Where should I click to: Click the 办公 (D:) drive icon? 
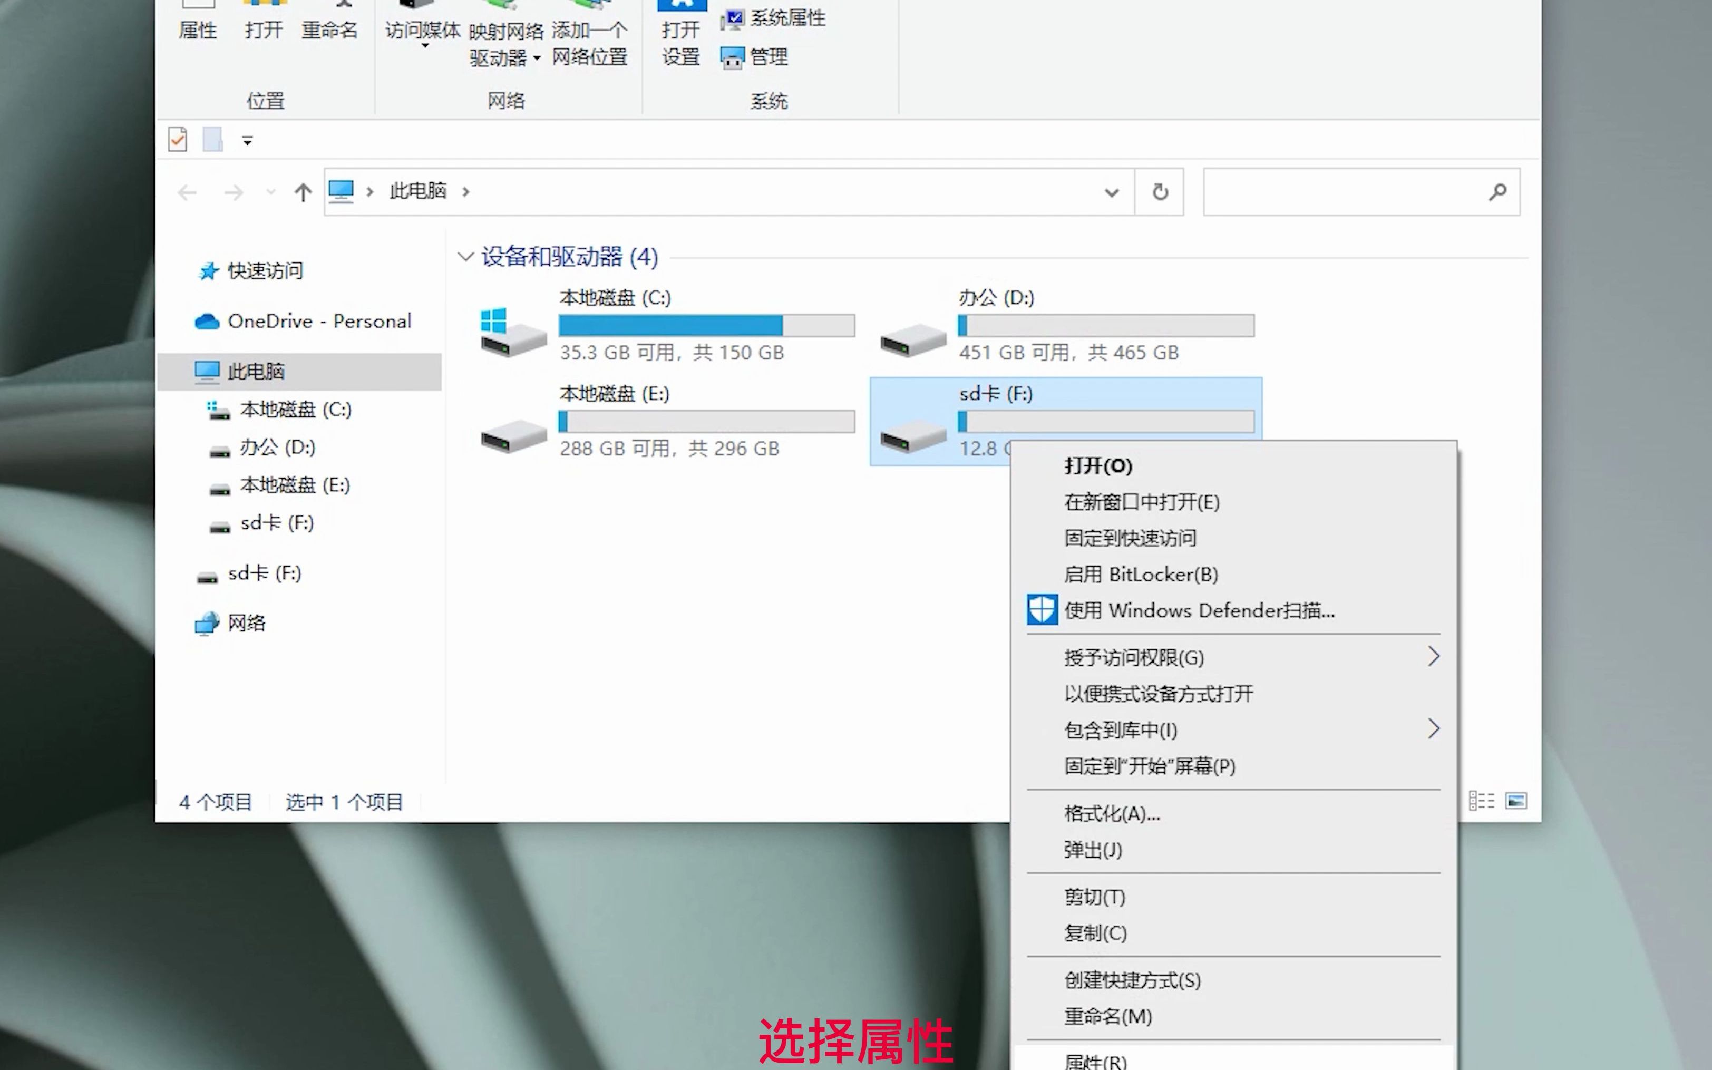pos(912,341)
